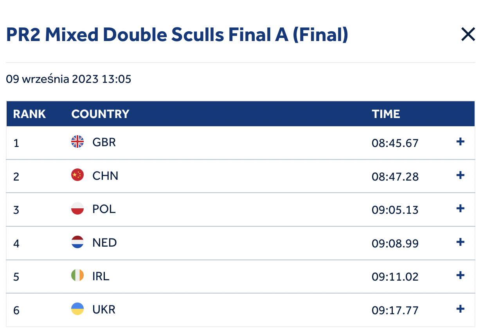Click the RANK column header
The height and width of the screenshot is (333, 482).
(29, 114)
